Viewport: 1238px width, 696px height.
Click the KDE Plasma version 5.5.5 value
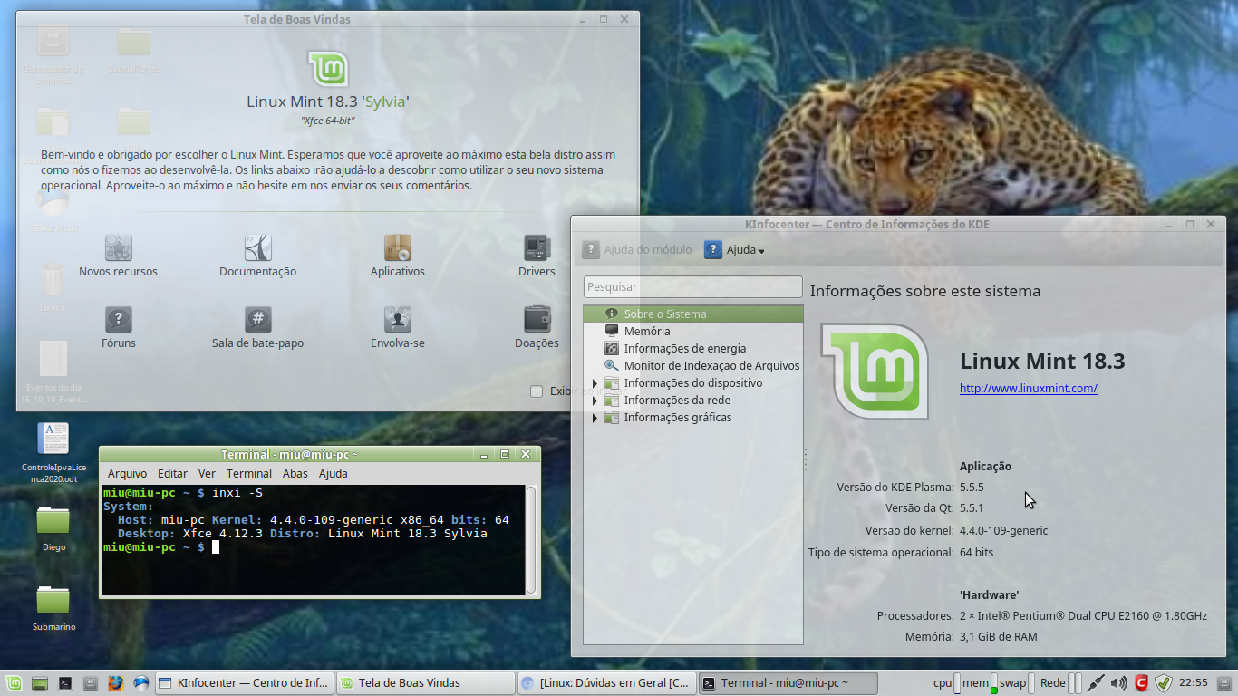pos(972,487)
